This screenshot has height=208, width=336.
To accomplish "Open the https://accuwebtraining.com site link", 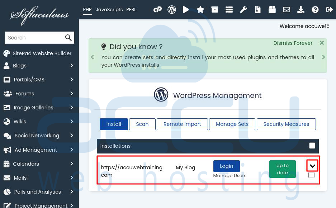I will tap(132, 171).
